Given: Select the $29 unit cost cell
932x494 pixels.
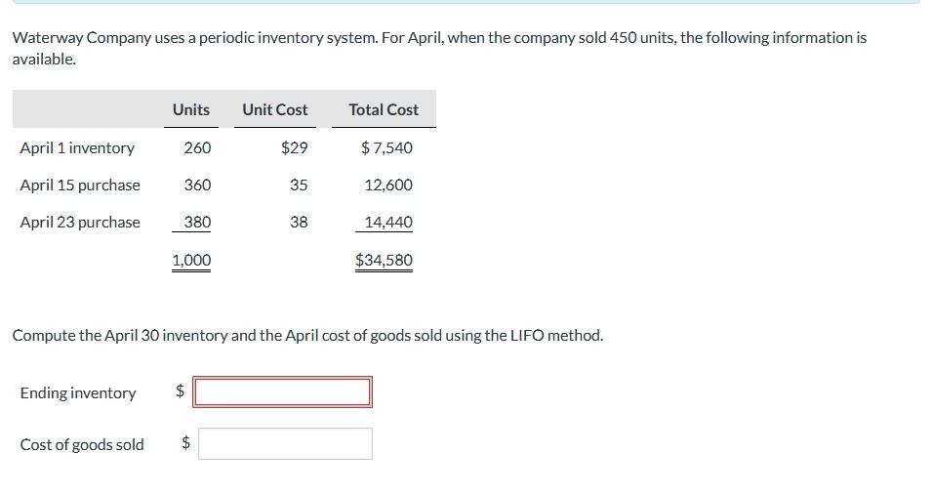Looking at the screenshot, I should (x=294, y=147).
